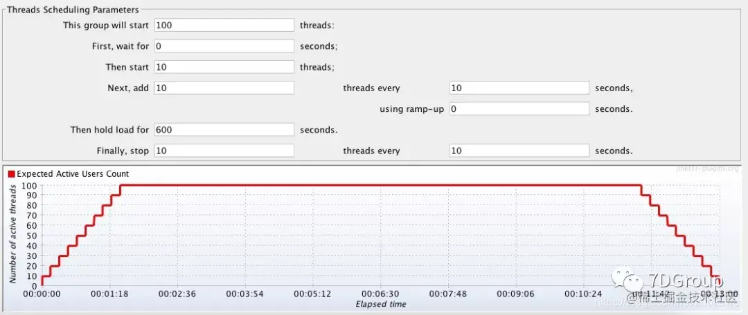Screen dimensions: 748x315
Task: Click the red Expected Active Users Count swatch
Action: 12,174
